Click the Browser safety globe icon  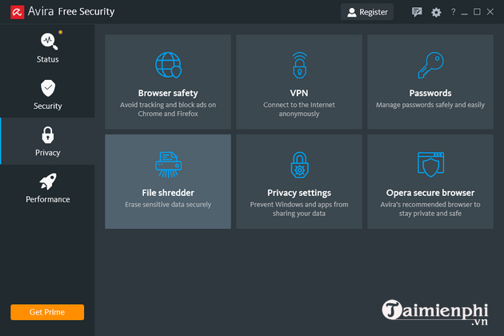(168, 65)
